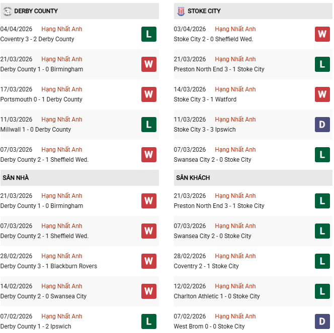Click Derby County 2 - 0 Swansea City result
Image resolution: width=334 pixels, height=333 pixels.
pos(43,296)
